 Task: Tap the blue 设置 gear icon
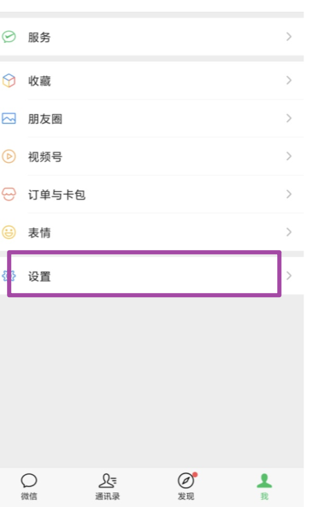click(x=9, y=276)
